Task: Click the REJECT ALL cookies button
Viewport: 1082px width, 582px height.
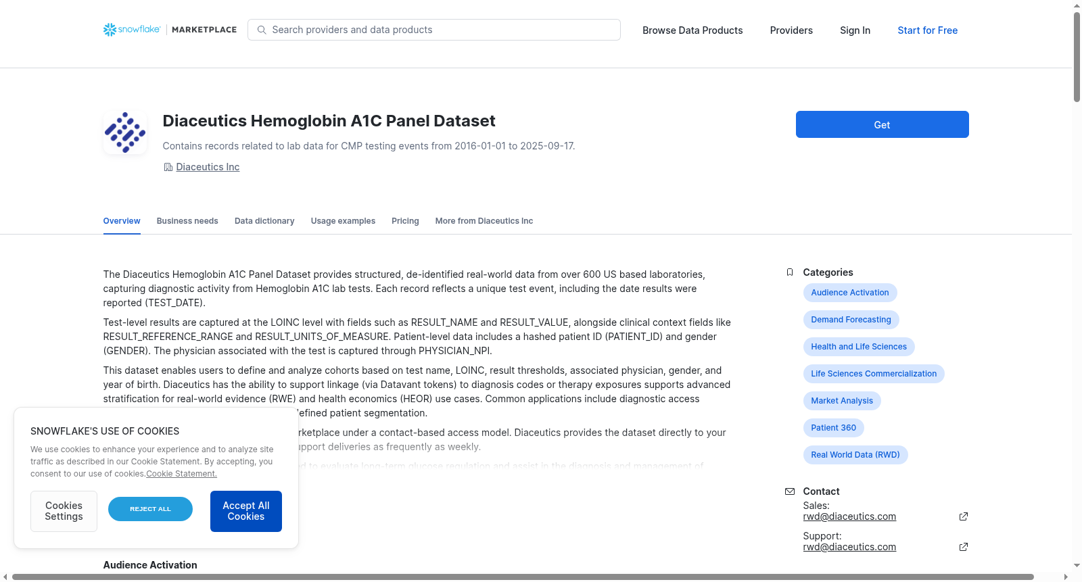Action: coord(150,509)
